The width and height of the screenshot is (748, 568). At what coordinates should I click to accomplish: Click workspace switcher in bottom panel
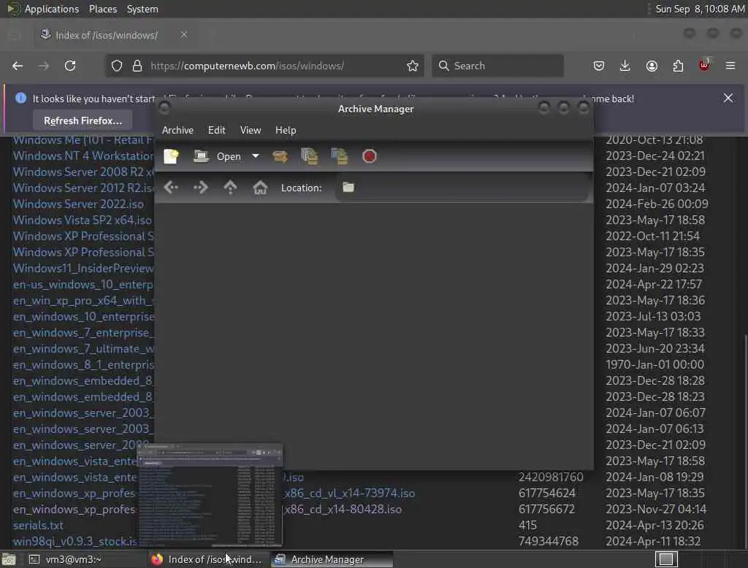666,559
